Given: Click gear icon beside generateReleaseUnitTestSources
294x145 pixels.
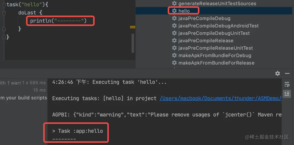Looking at the screenshot, I should click(x=174, y=3).
